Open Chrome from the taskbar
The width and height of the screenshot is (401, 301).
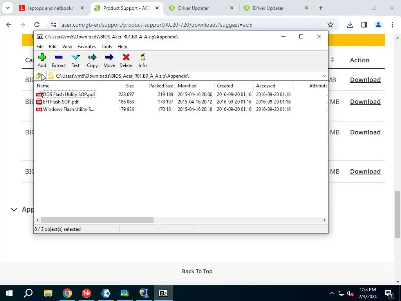point(67,293)
